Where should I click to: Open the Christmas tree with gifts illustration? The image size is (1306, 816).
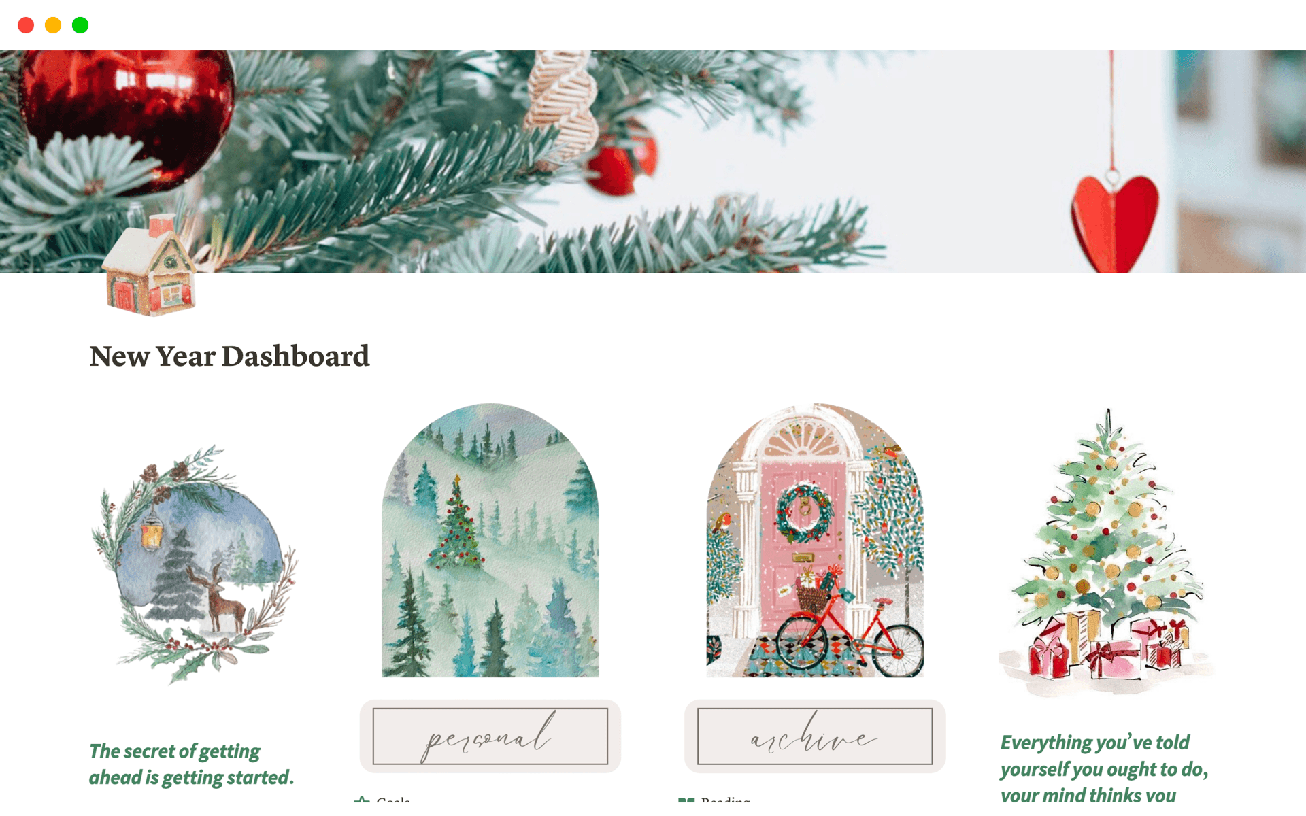point(1107,552)
